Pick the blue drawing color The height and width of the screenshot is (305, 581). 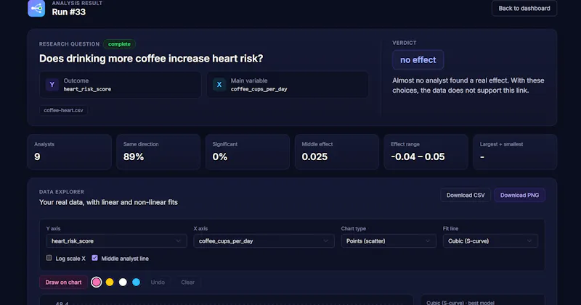[x=137, y=282]
